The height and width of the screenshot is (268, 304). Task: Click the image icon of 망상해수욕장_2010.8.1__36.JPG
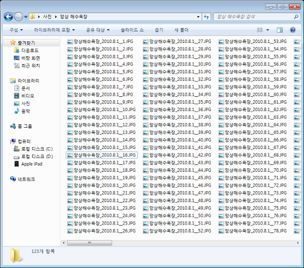click(146, 110)
